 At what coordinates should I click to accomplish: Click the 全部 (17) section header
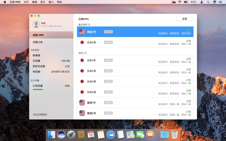82,53
